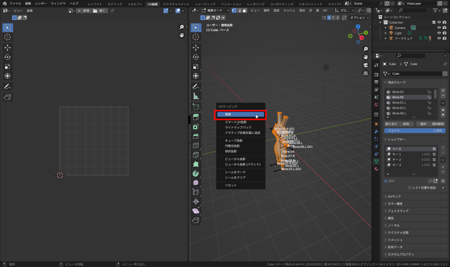The height and width of the screenshot is (267, 450).
Task: Select the Measure tool
Action: click(x=196, y=96)
